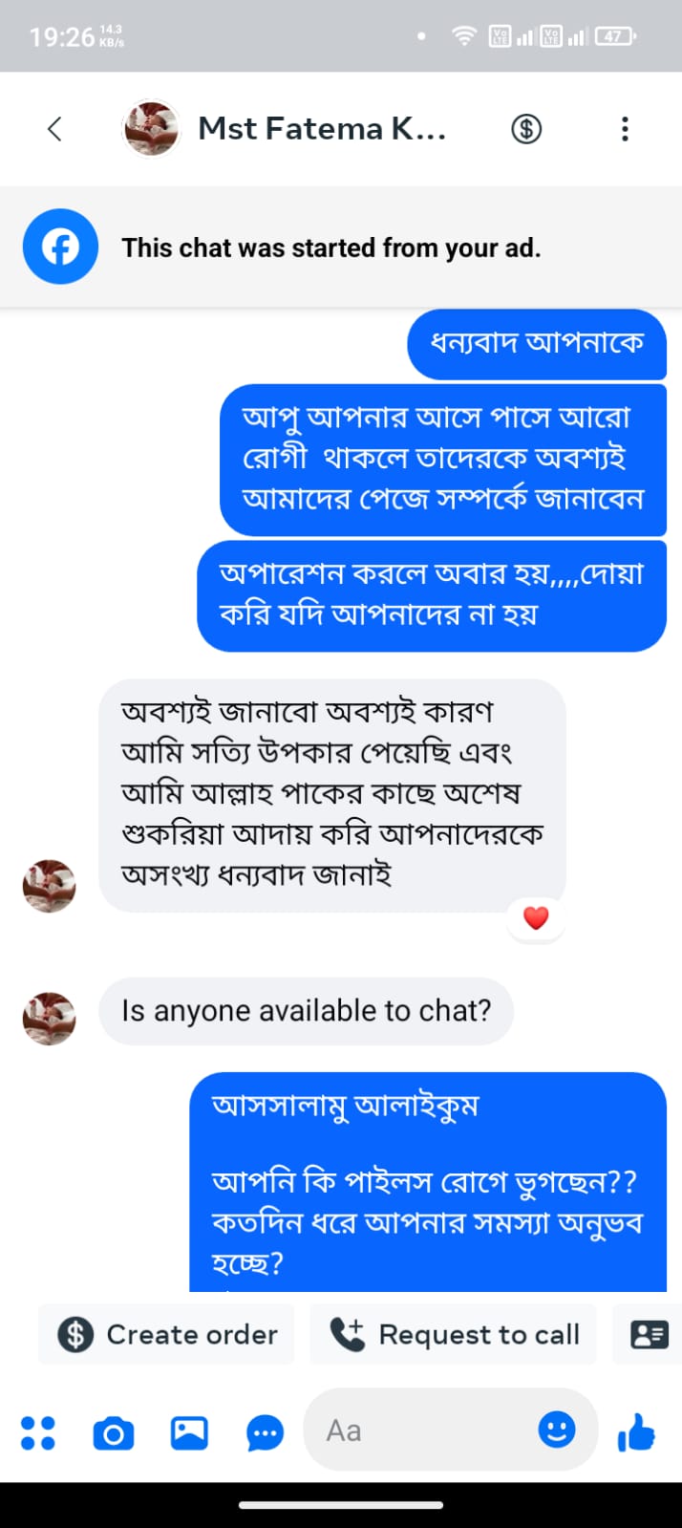
Task: Tap the four-dot apps grid icon
Action: [38, 1432]
